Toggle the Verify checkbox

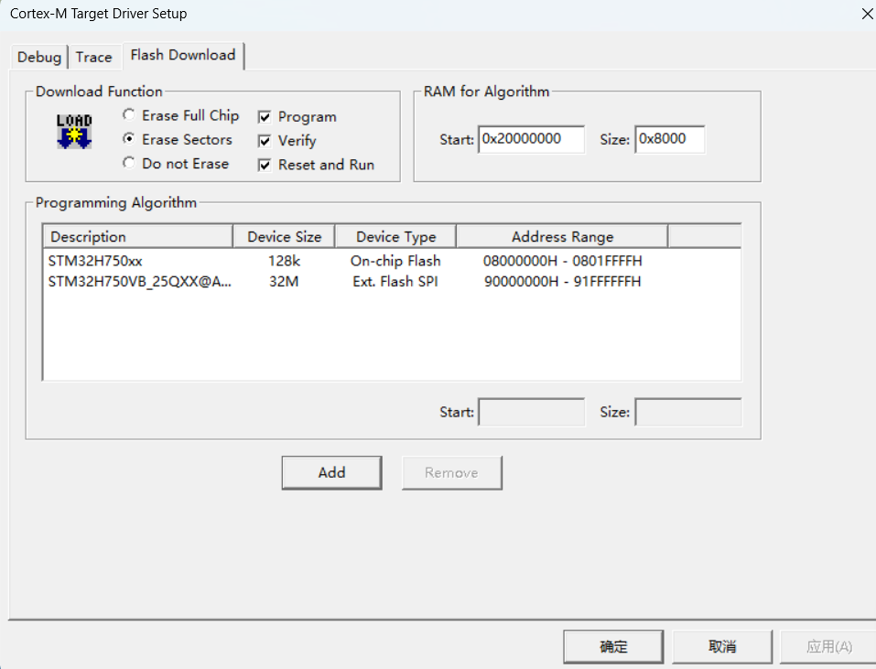click(x=265, y=141)
